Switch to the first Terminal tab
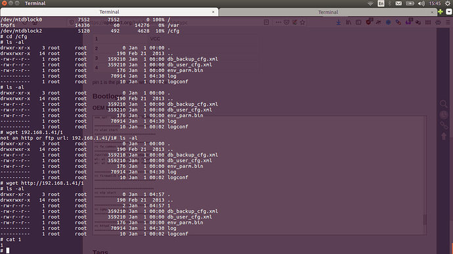 (109, 12)
